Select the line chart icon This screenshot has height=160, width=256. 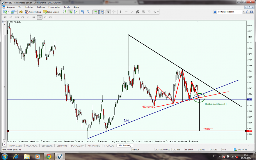pyautogui.click(x=76, y=12)
